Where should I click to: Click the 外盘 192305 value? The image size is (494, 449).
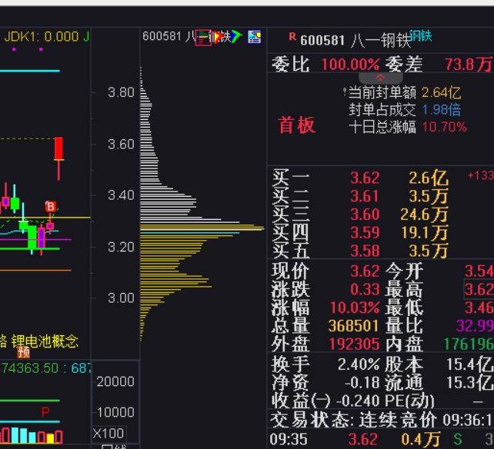pyautogui.click(x=354, y=344)
